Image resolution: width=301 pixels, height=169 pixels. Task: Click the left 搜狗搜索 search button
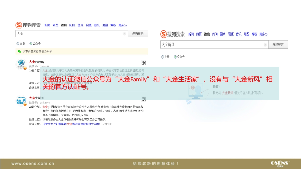[138, 34]
